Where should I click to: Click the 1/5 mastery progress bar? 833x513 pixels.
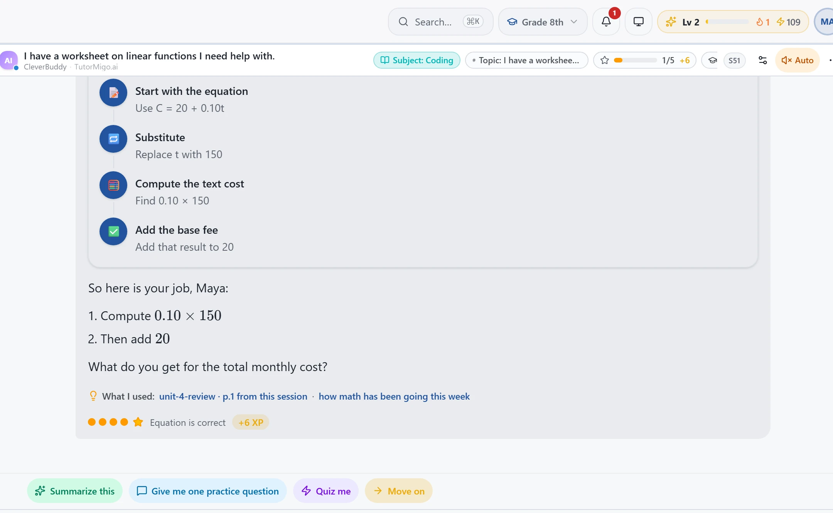(635, 60)
